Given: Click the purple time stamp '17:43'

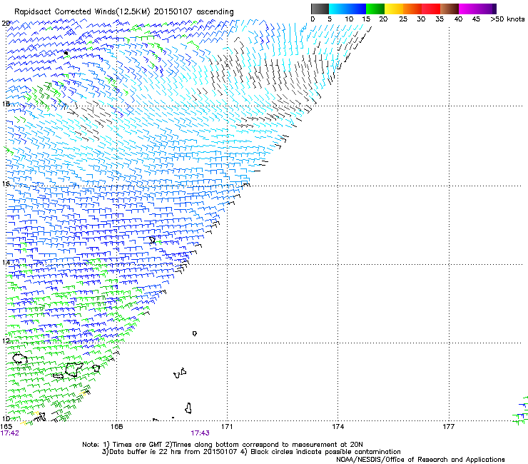Looking at the screenshot, I should click(200, 433).
